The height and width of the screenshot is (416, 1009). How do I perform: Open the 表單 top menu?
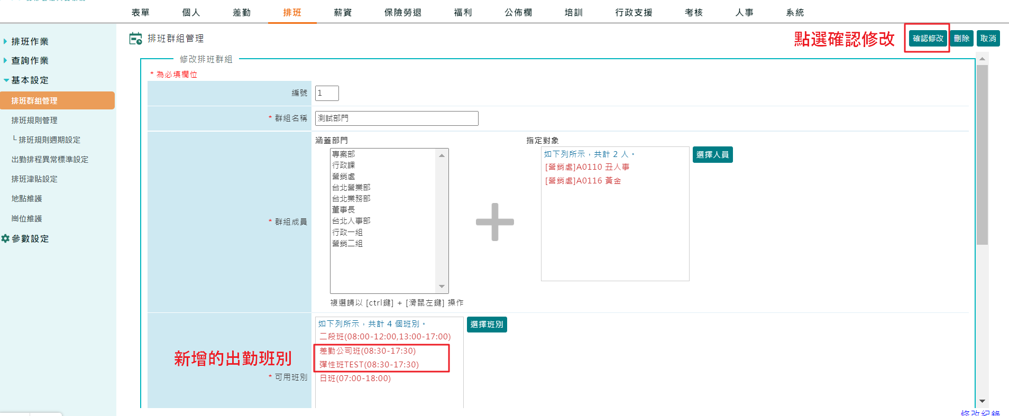(x=141, y=12)
